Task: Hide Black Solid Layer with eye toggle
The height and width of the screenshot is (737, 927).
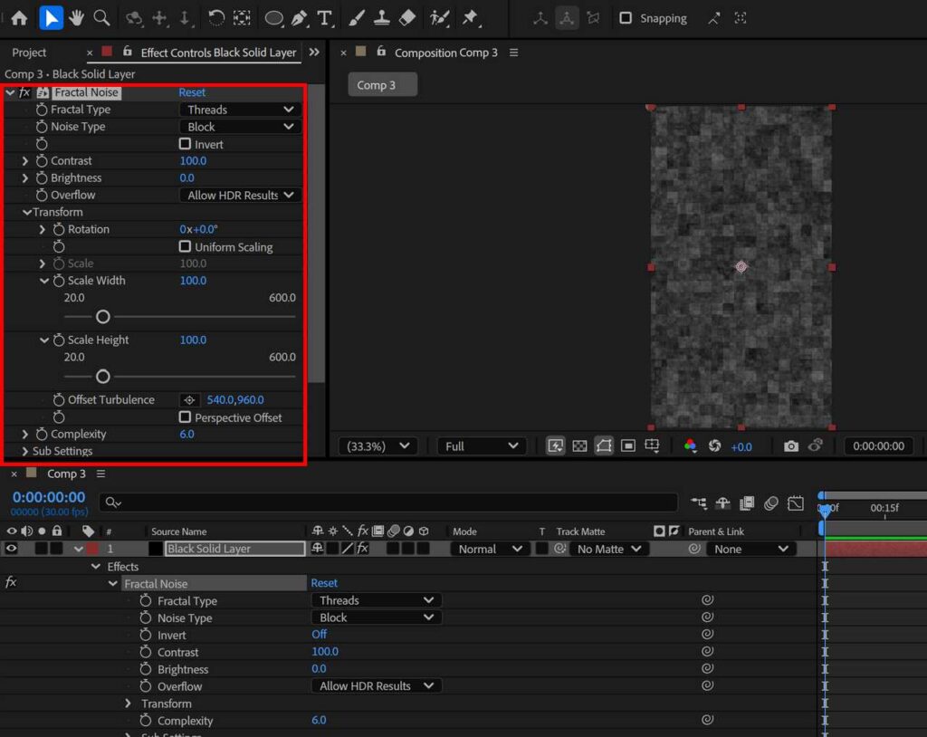Action: 11,549
